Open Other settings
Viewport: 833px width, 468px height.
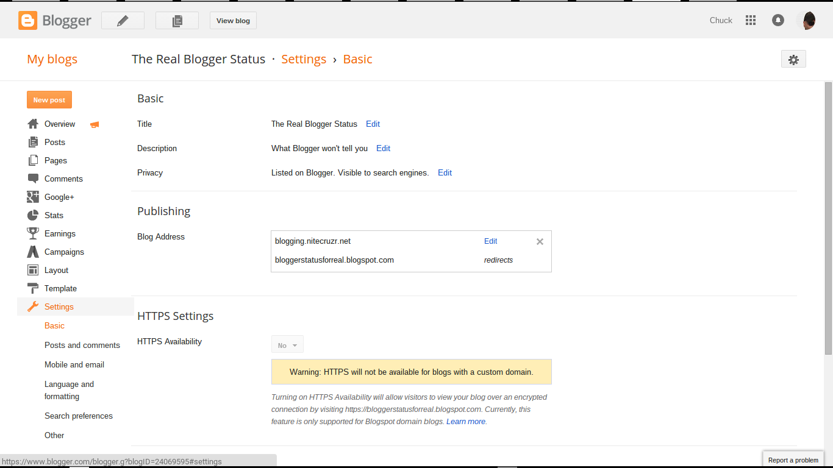pyautogui.click(x=54, y=435)
